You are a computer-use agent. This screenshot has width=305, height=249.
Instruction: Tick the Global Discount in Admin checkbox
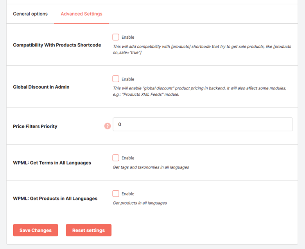point(116,79)
